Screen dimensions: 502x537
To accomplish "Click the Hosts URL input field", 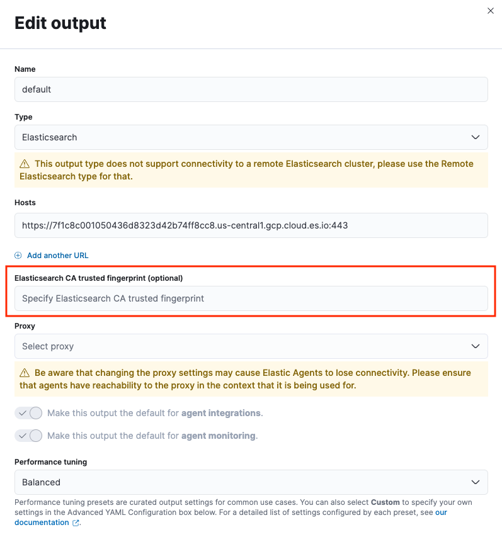I will tap(252, 225).
